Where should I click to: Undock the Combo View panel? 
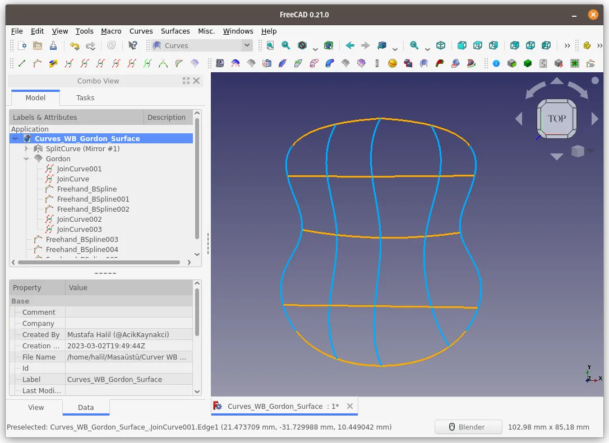click(186, 81)
